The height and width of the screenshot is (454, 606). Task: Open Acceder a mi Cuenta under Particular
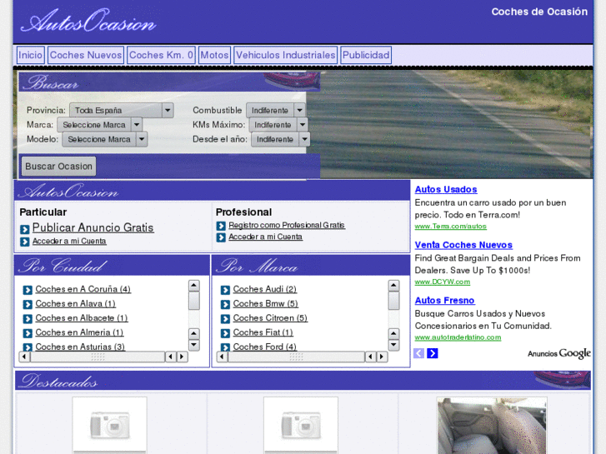(x=69, y=241)
